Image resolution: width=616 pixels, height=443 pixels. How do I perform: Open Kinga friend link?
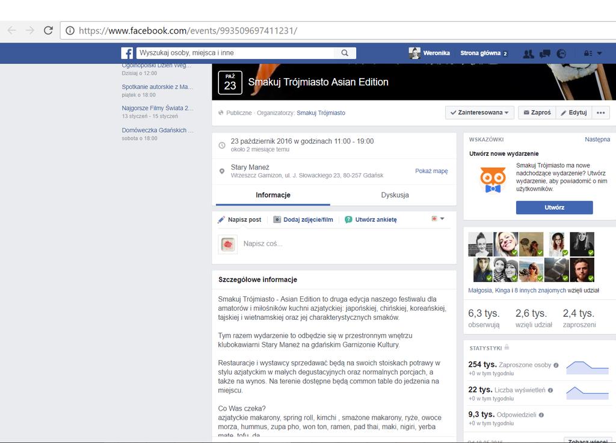[x=502, y=291]
